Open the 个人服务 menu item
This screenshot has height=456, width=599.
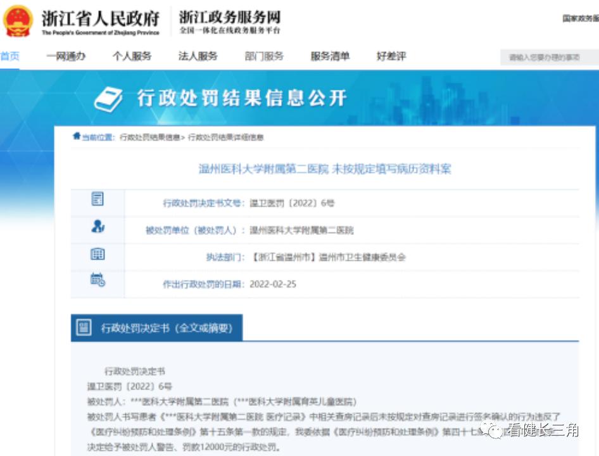point(132,56)
